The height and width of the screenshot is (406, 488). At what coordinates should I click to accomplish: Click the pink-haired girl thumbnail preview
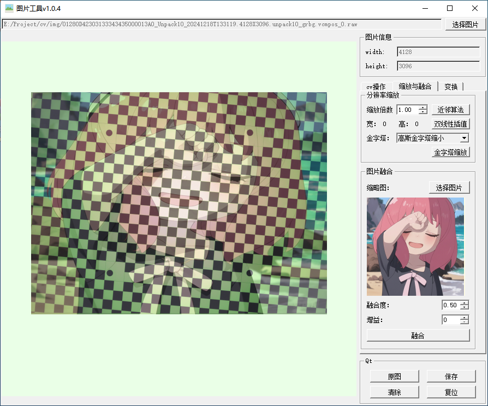(415, 247)
